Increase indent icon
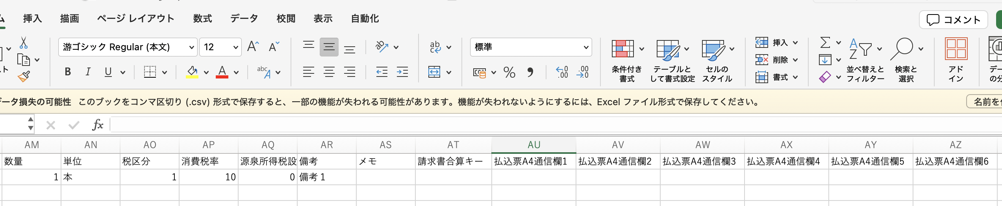The height and width of the screenshot is (206, 1002). tap(402, 72)
